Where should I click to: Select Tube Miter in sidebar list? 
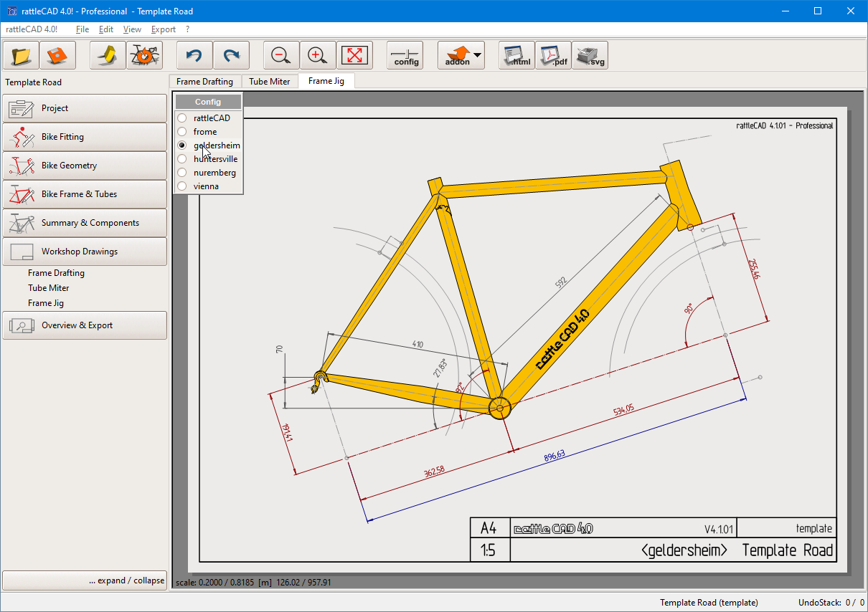click(x=49, y=288)
